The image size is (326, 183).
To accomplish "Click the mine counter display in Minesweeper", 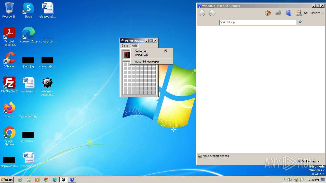I will pyautogui.click(x=127, y=55).
